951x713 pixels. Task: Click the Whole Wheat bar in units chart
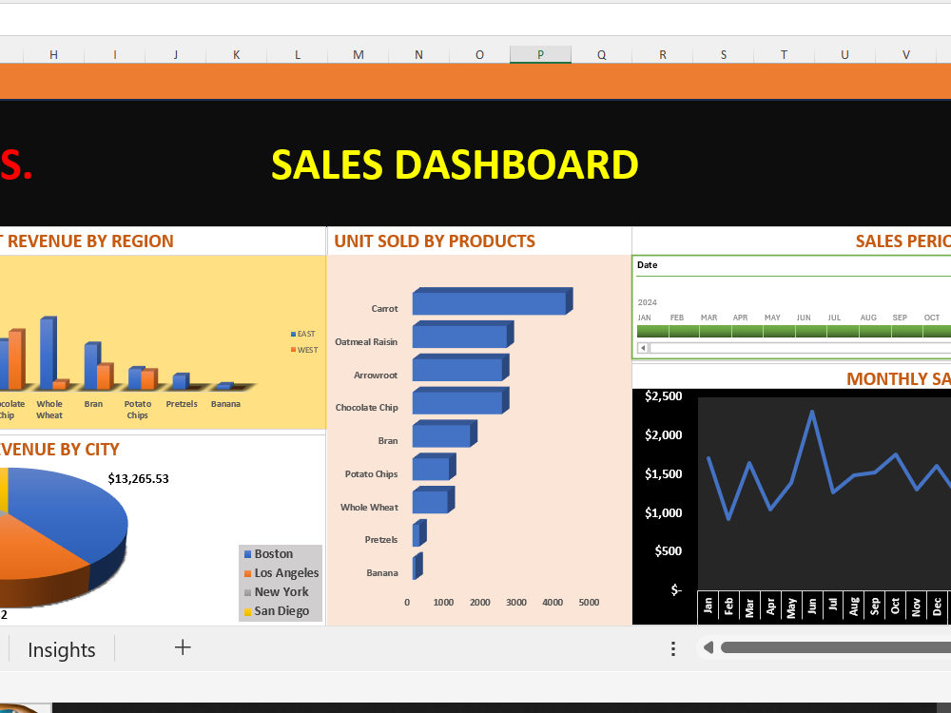(433, 501)
